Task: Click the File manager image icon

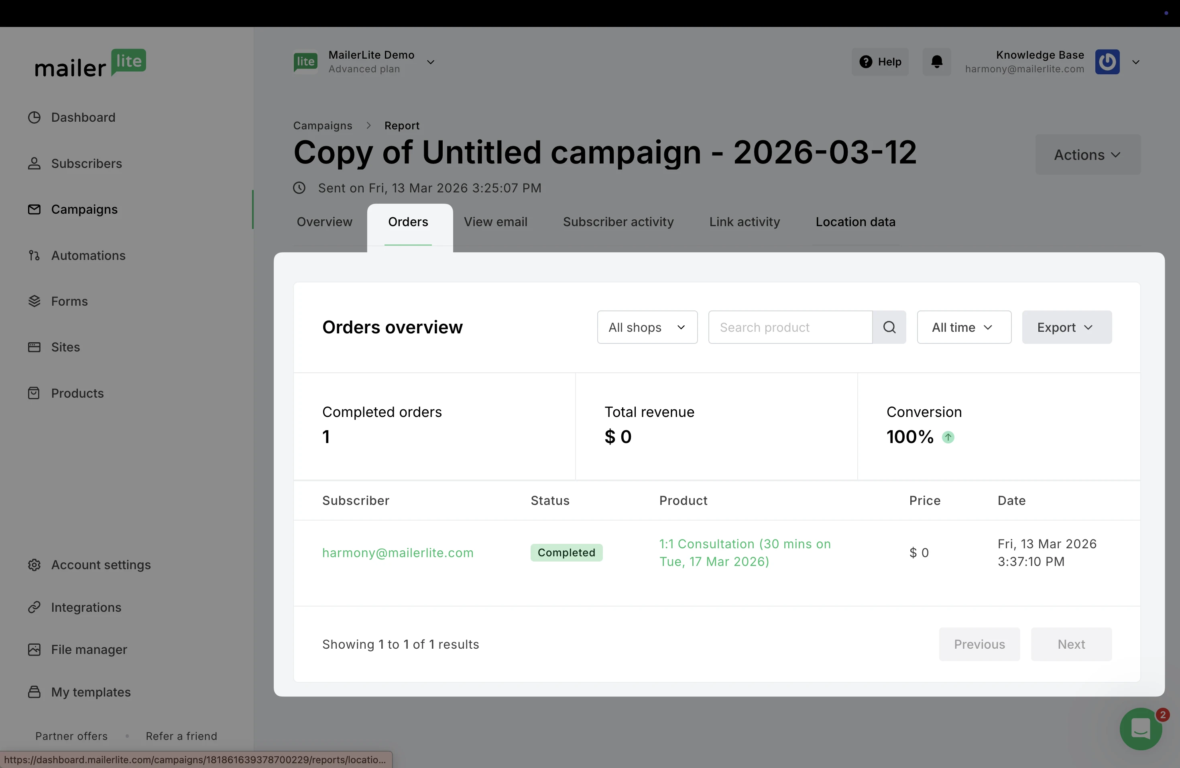Action: 34,650
